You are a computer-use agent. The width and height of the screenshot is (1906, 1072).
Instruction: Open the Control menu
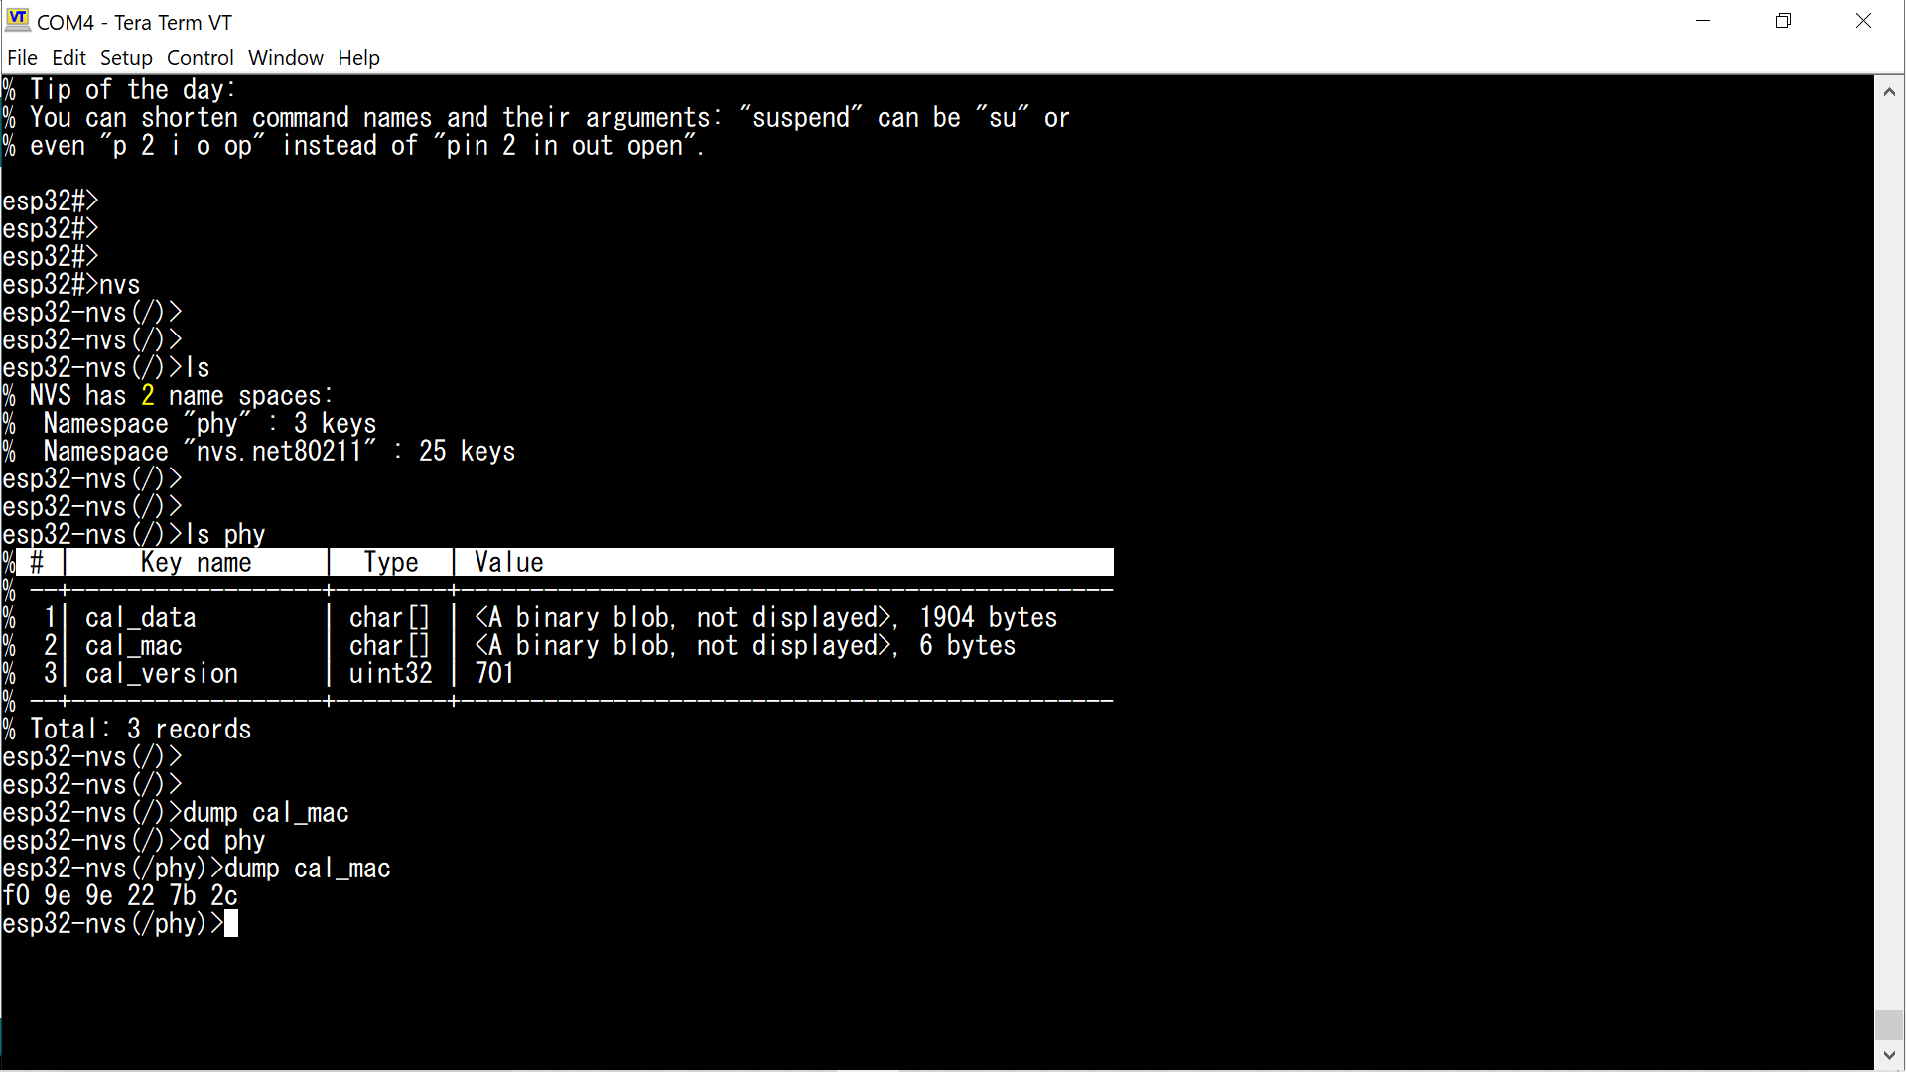click(x=200, y=58)
